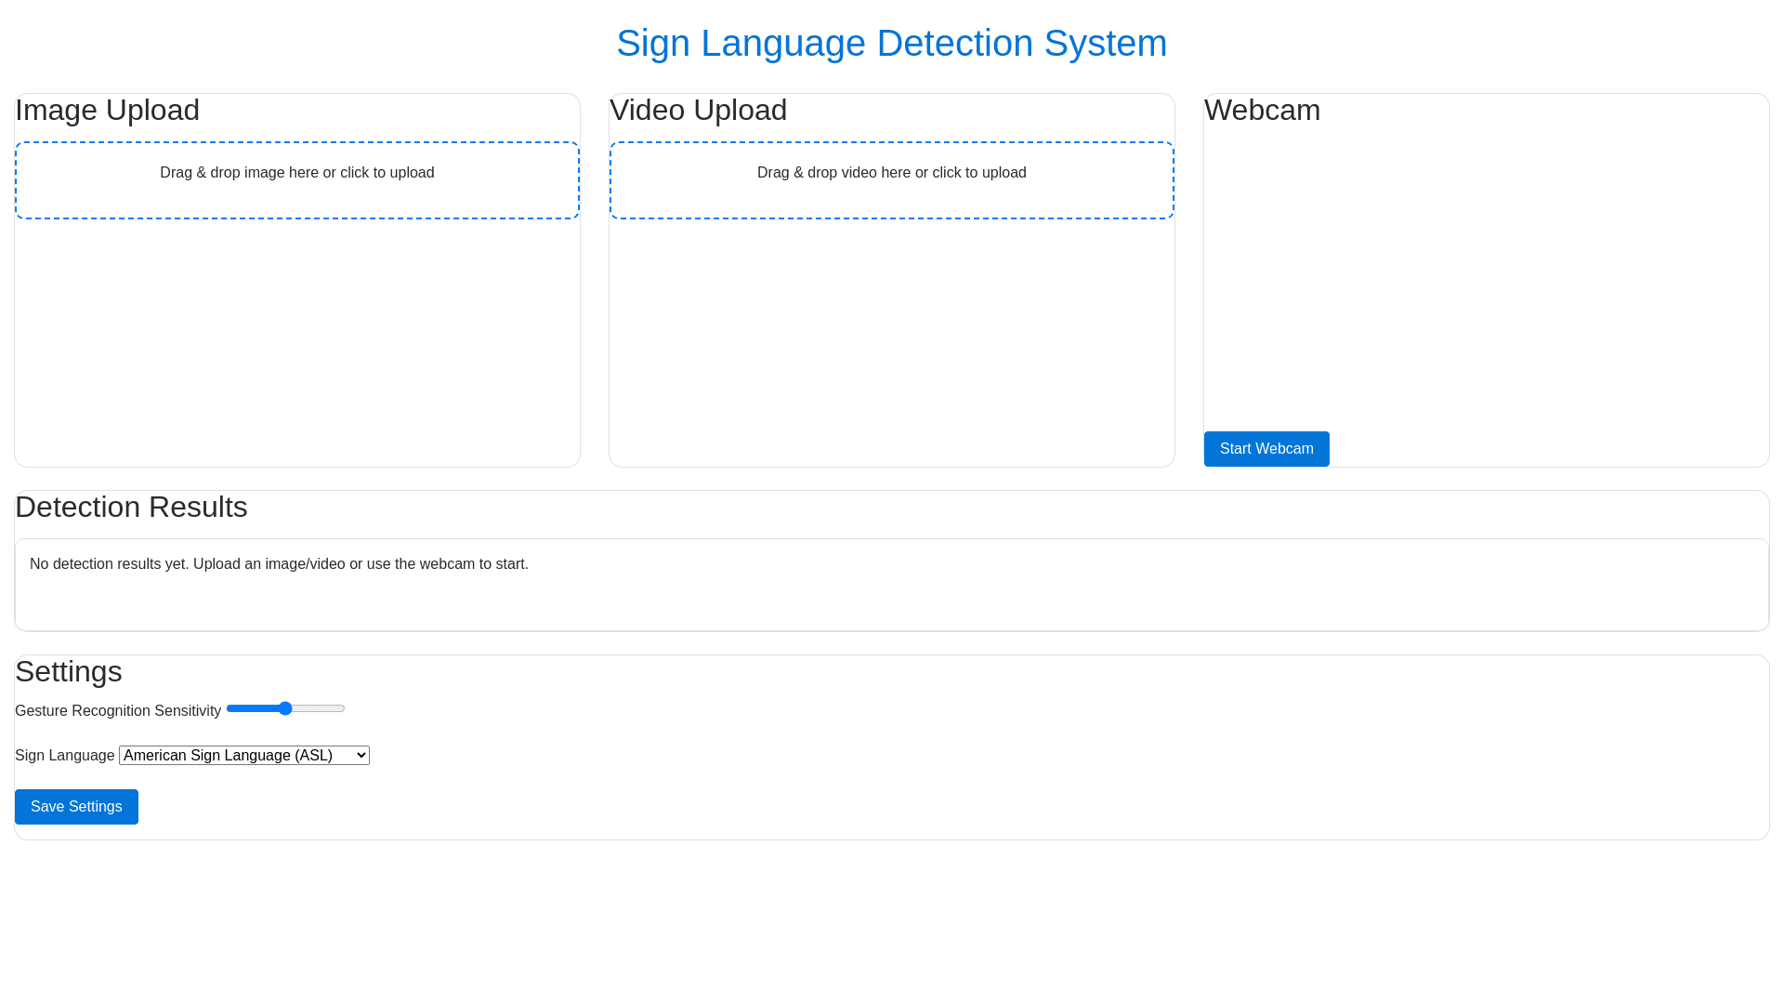Screen dimensions: 1784x1004
Task: Click the Sign Language Detection System title
Action: click(x=891, y=44)
